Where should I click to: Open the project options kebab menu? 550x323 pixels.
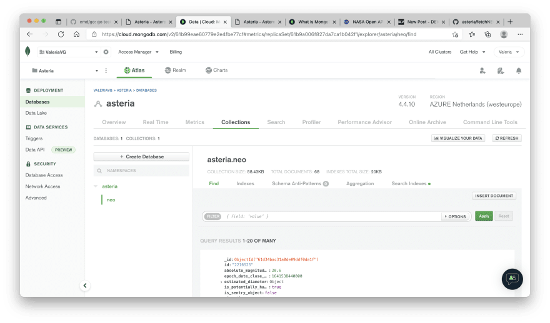tap(106, 70)
